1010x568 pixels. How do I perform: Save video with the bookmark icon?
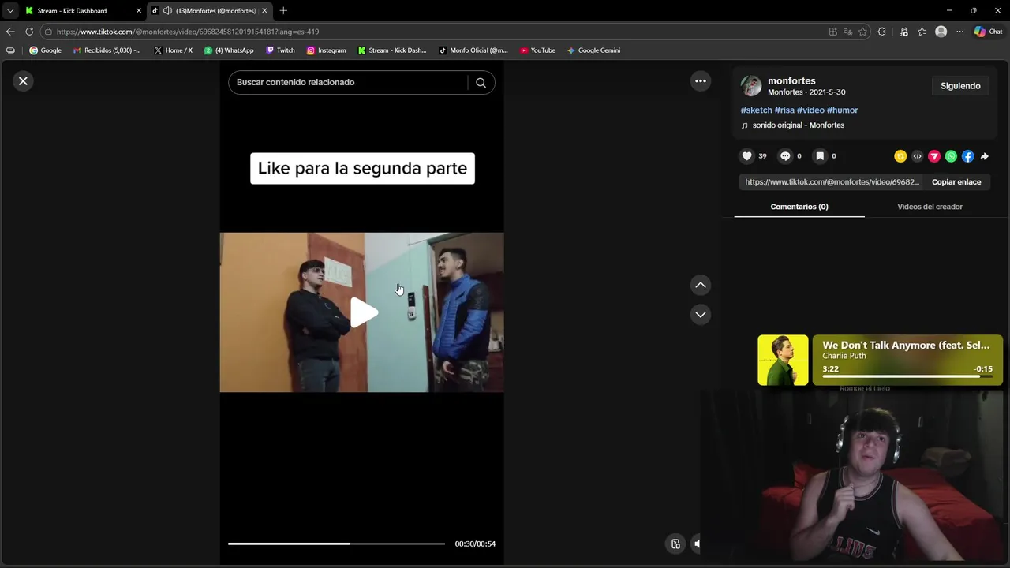[820, 156]
